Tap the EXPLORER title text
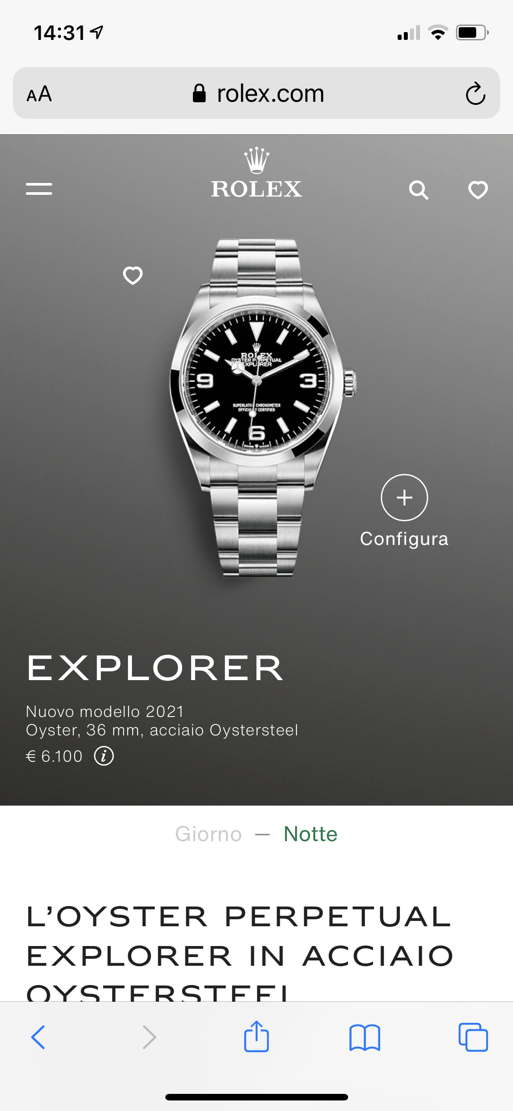513x1111 pixels. [x=155, y=668]
